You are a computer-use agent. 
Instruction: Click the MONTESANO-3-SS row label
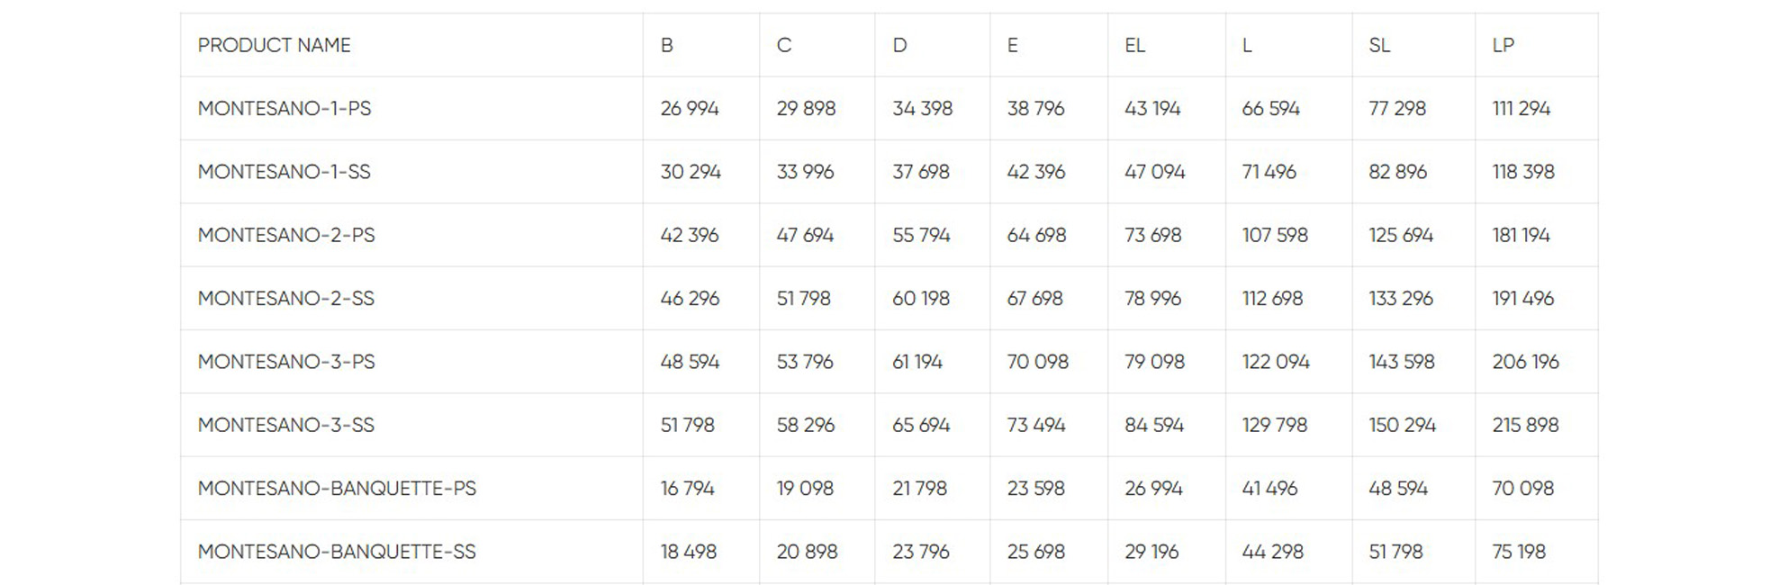pos(286,425)
